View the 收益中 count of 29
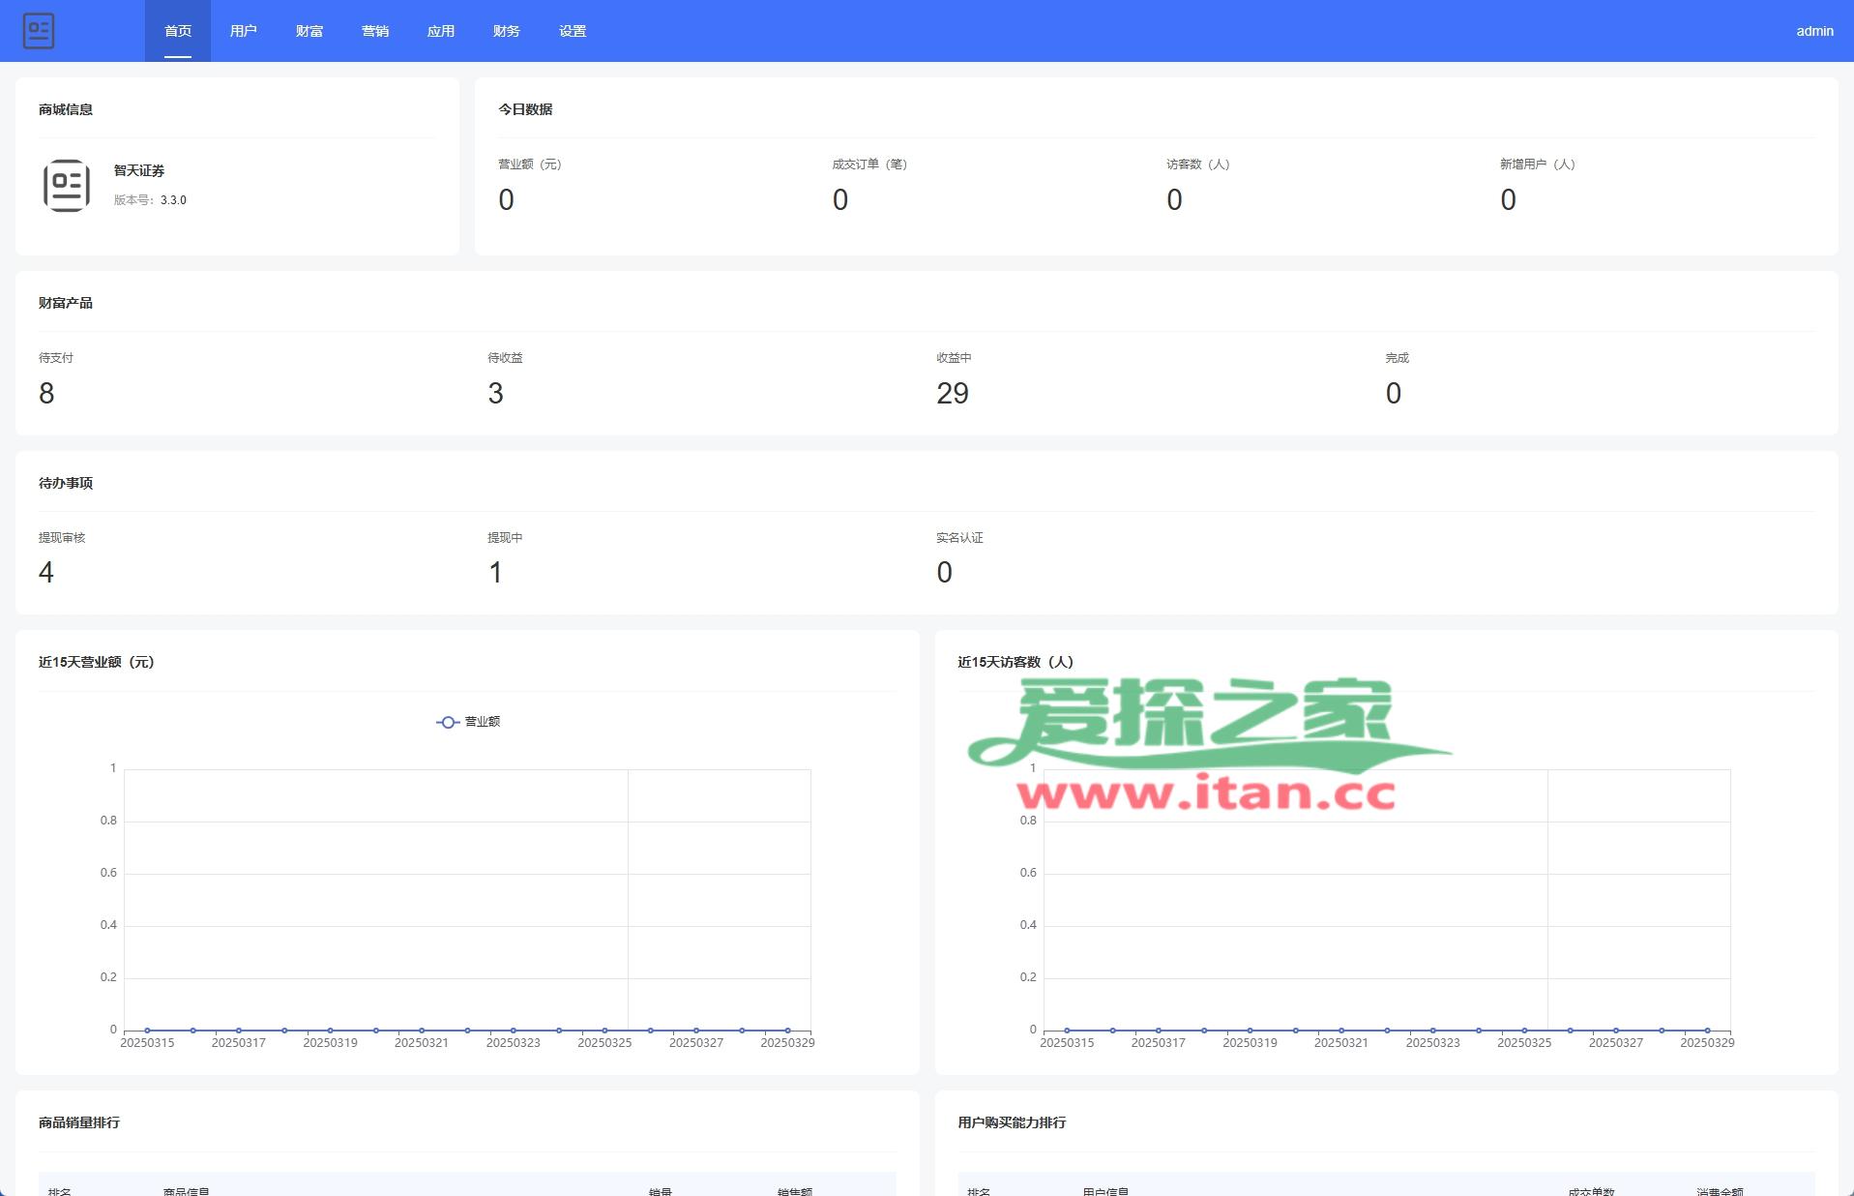1854x1196 pixels. (953, 393)
